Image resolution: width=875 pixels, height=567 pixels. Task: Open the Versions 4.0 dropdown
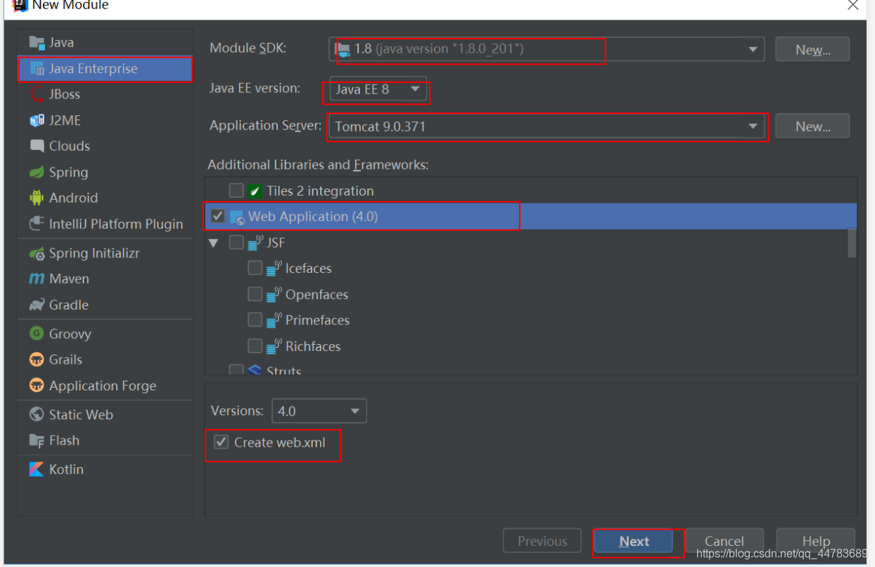point(319,411)
